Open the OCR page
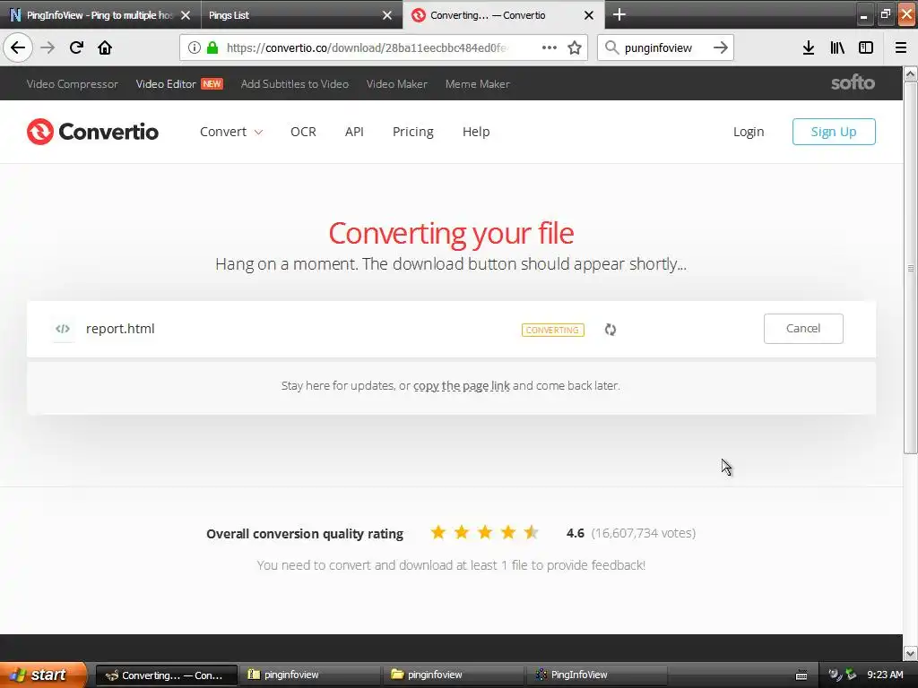This screenshot has width=918, height=688. tap(303, 132)
